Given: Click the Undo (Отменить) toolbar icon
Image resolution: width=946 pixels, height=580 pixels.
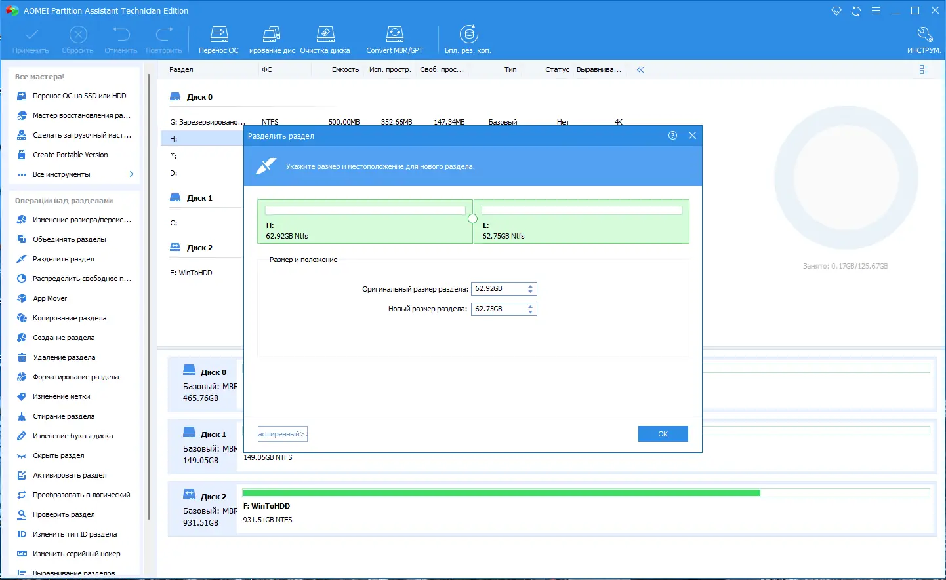Looking at the screenshot, I should tap(121, 40).
